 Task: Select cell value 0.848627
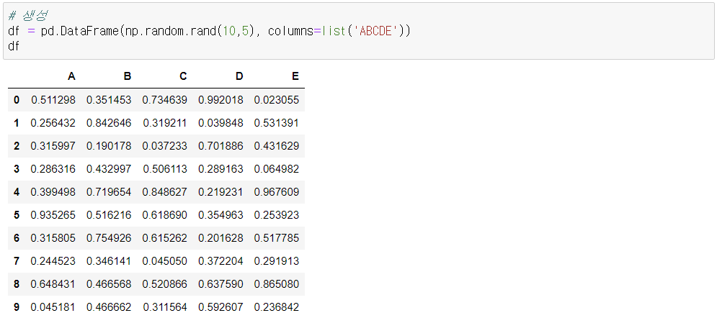(164, 192)
